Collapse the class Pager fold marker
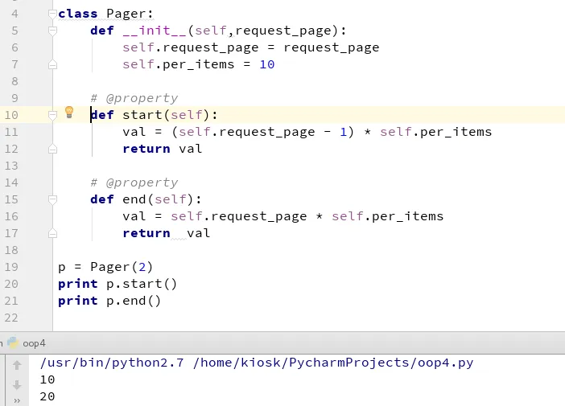The image size is (565, 406). (52, 14)
